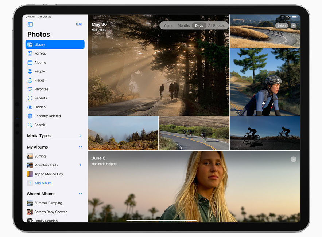This screenshot has height=237, width=322.
Task: Tap the battery indicator in status bar
Action: [295, 17]
